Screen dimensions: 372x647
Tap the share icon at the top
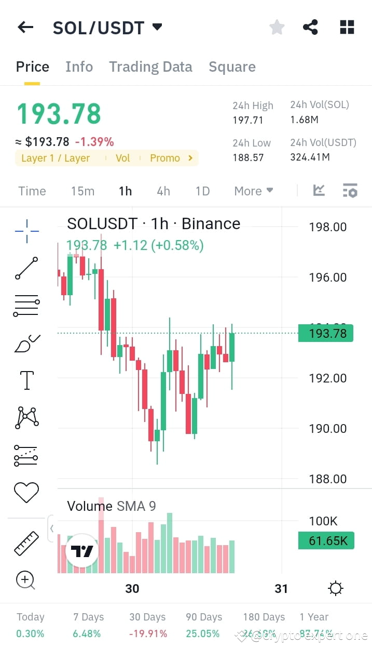click(x=310, y=27)
